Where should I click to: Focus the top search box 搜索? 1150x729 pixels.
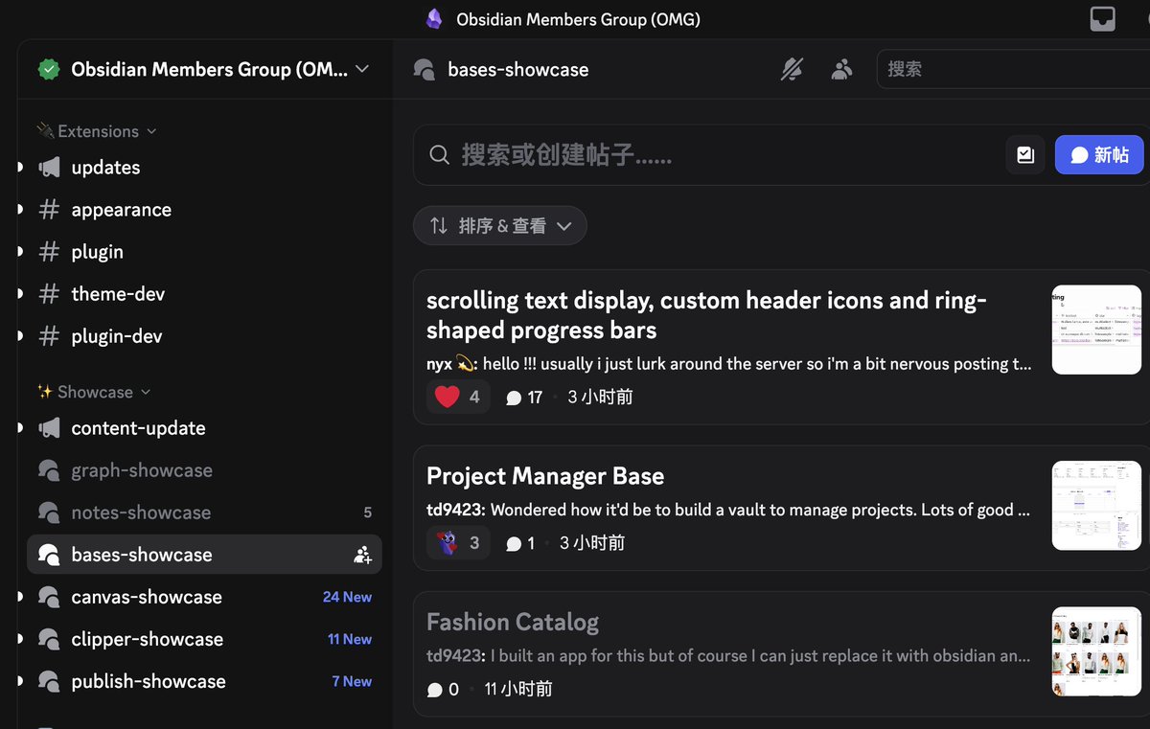[1013, 69]
